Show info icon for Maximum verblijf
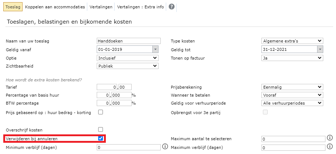 coord(330,146)
